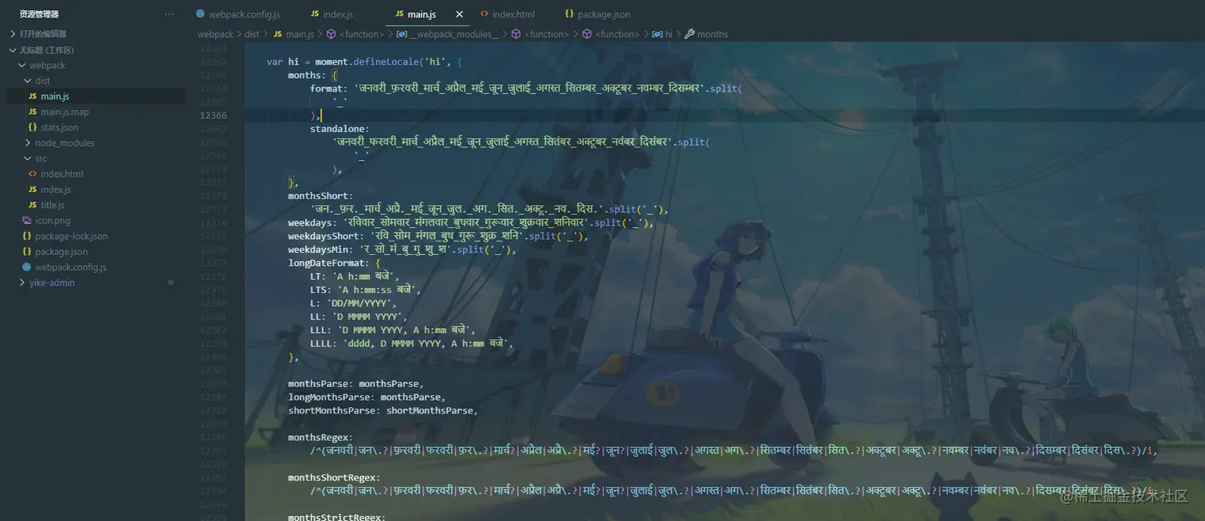Click the webpack icon on webpack.config.js tab

click(x=200, y=14)
